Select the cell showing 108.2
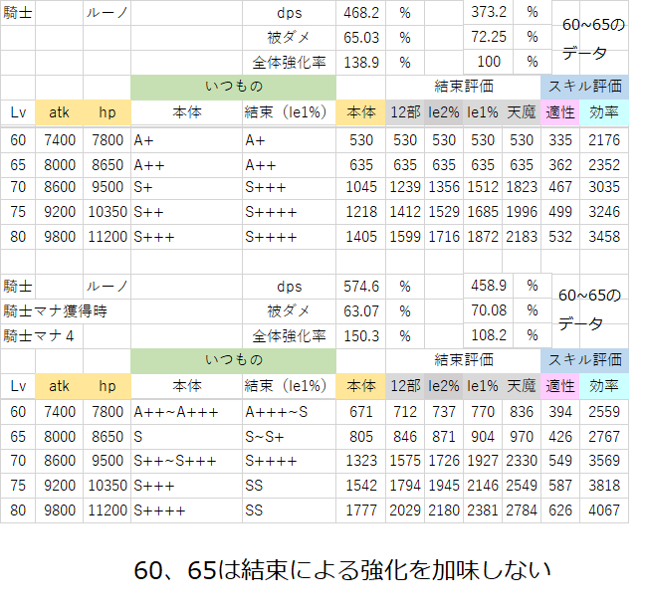This screenshot has width=645, height=612. [x=489, y=335]
